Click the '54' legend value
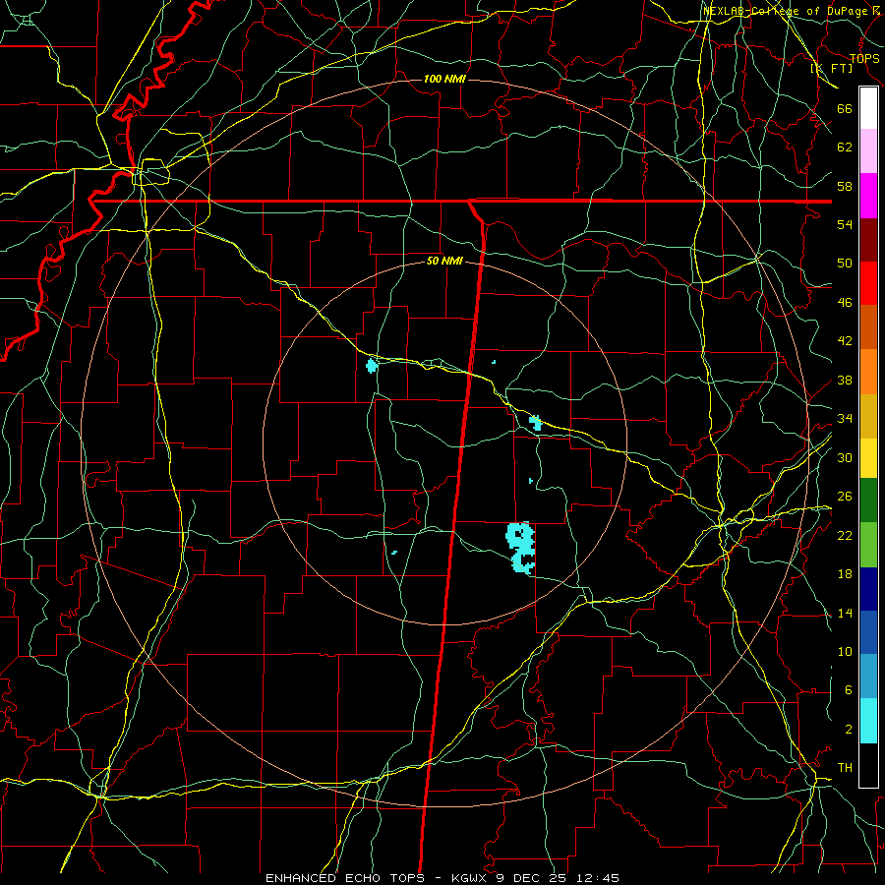This screenshot has height=885, width=885. coord(845,224)
